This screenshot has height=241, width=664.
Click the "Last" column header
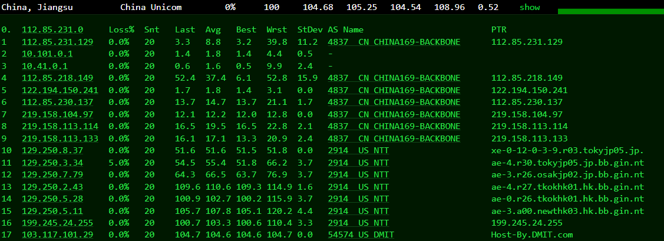(185, 29)
